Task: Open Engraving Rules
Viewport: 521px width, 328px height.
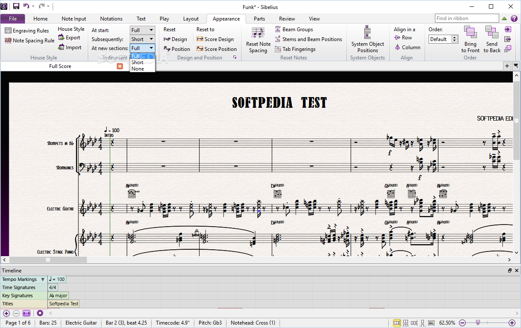Action: (27, 31)
